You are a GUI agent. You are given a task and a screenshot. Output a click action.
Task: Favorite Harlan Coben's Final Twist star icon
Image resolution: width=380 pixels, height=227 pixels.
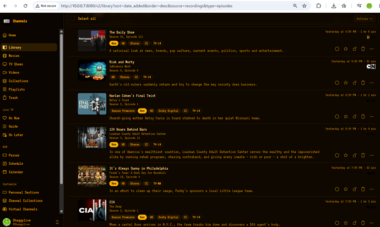[346, 117]
